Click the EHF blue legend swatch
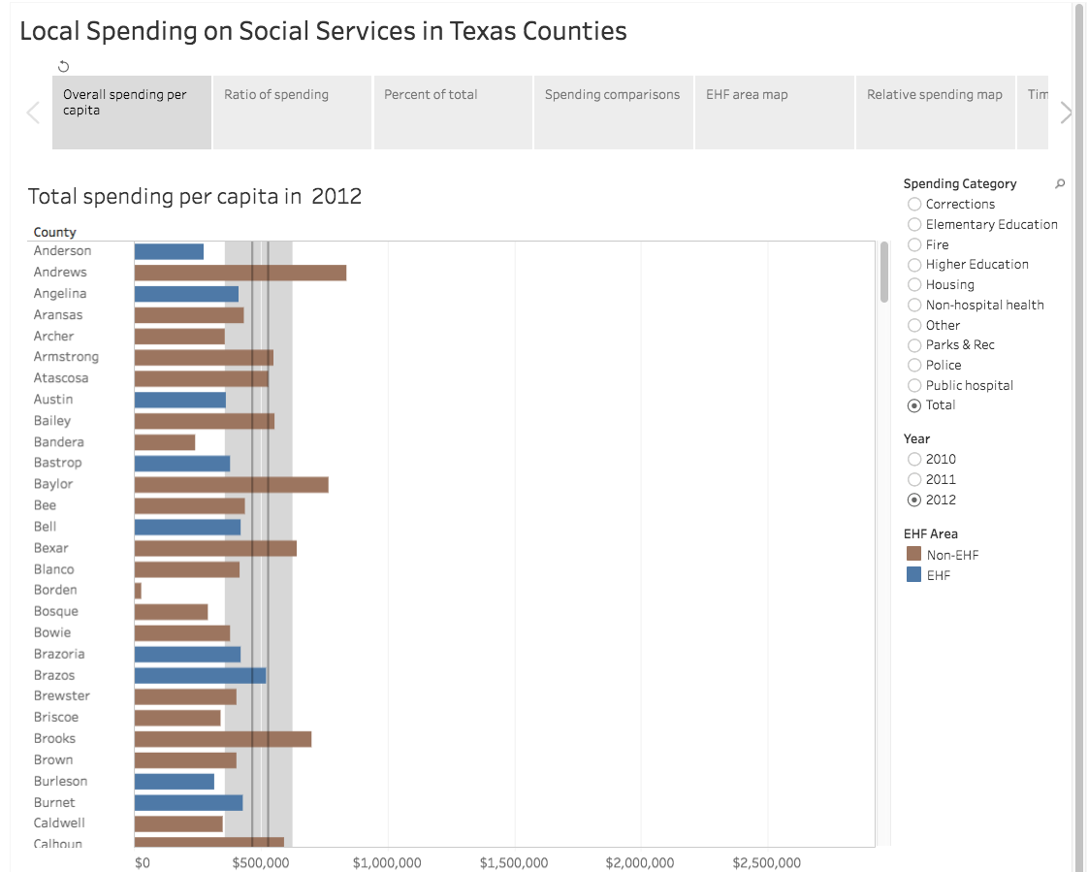This screenshot has height=872, width=1088. 913,575
